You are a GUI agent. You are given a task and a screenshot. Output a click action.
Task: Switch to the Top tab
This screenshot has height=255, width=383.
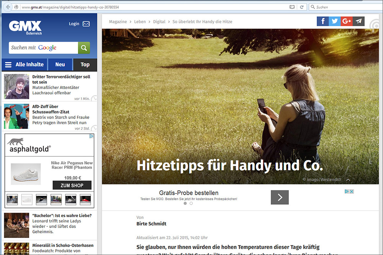tap(85, 65)
